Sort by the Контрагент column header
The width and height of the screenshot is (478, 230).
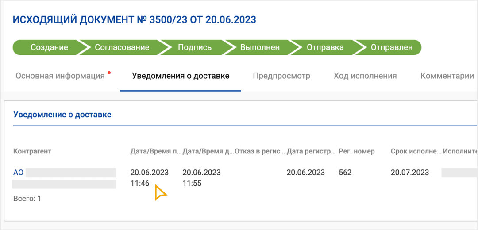(32, 151)
